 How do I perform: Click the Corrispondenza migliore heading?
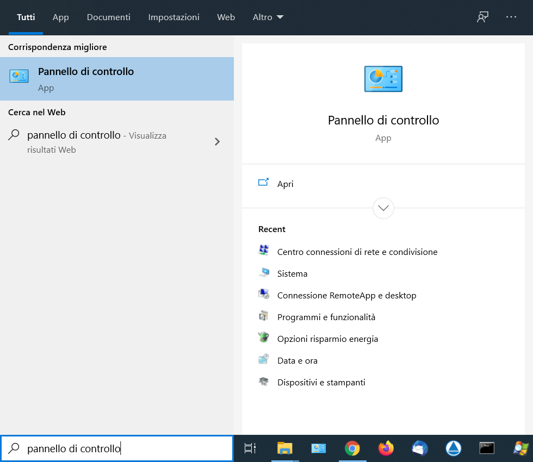(x=58, y=47)
